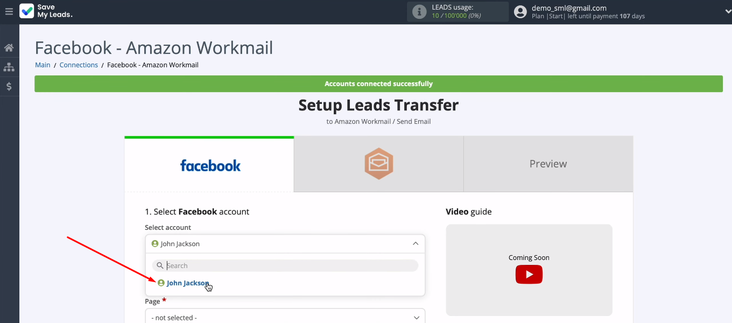This screenshot has width=732, height=323.
Task: Click the Coming Soon video thumbnail
Action: tap(529, 258)
